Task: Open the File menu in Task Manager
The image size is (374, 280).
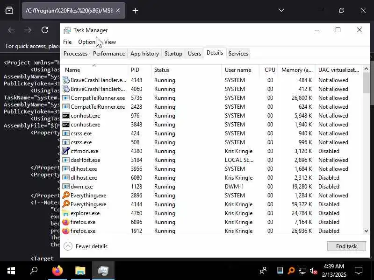Action: point(67,42)
